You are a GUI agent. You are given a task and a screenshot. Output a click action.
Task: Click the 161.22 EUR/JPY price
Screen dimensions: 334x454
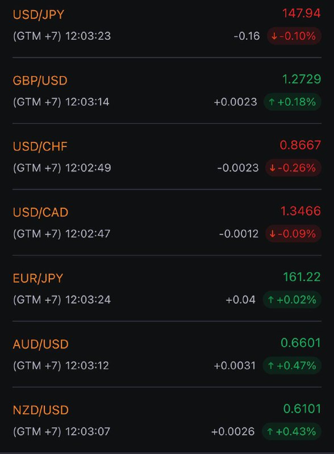pos(302,277)
